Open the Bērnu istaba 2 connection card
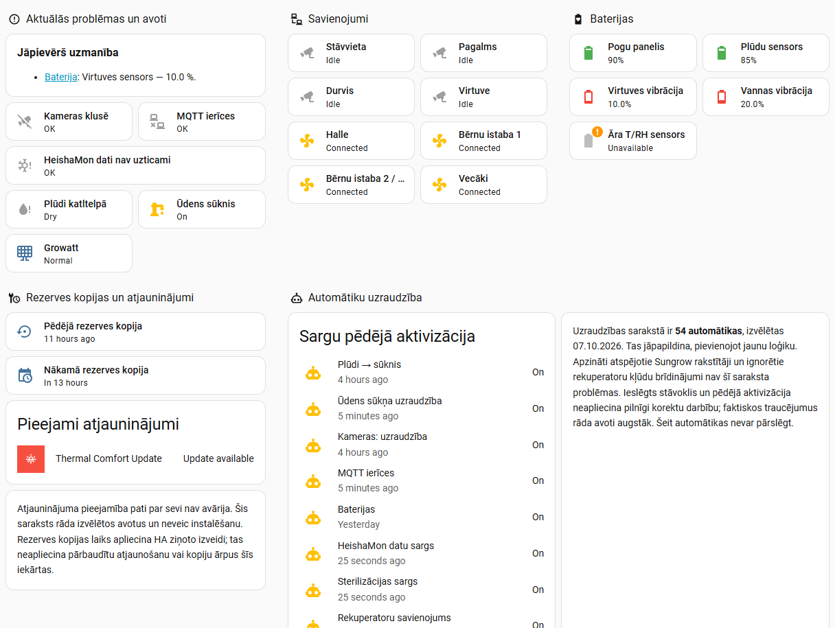Viewport: 835px width, 628px height. 351,185
